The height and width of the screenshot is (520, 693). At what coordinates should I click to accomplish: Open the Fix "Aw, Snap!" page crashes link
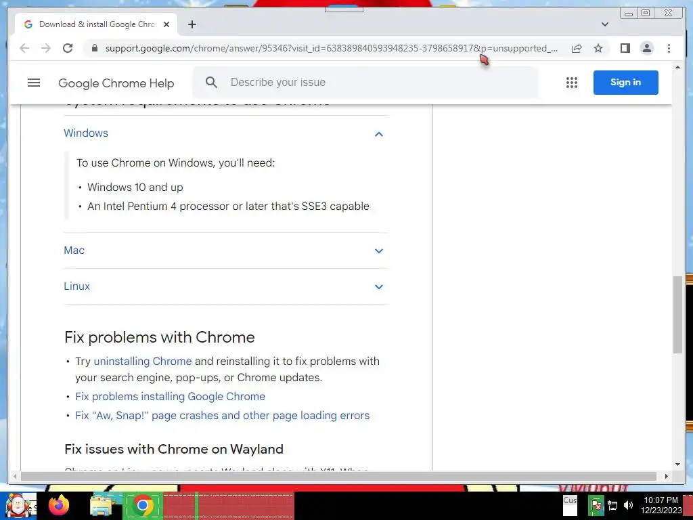click(222, 416)
